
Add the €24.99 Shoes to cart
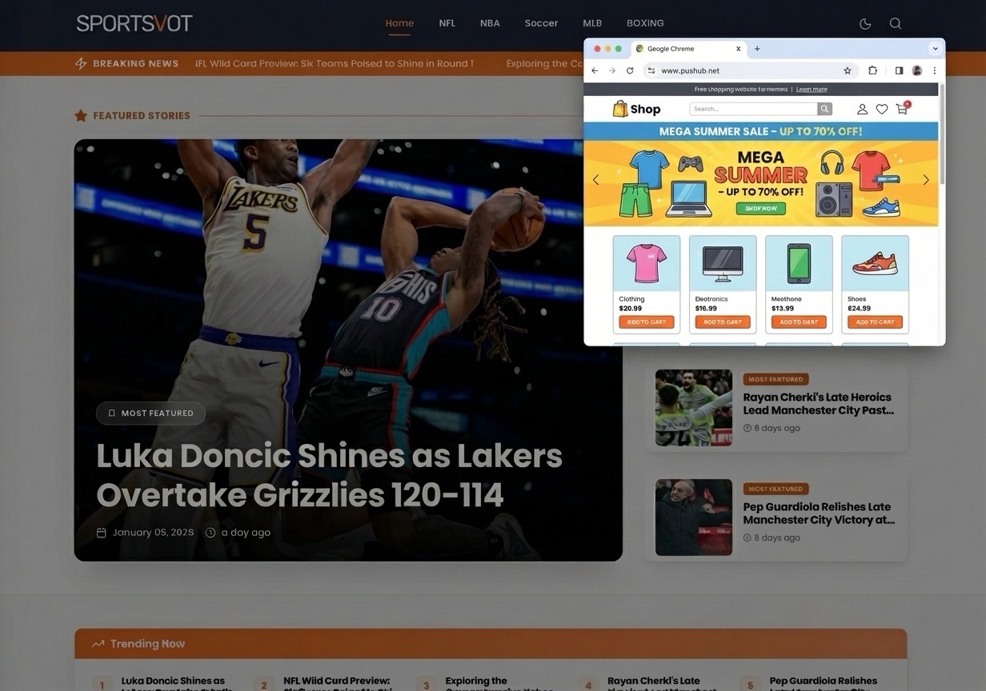pyautogui.click(x=874, y=322)
